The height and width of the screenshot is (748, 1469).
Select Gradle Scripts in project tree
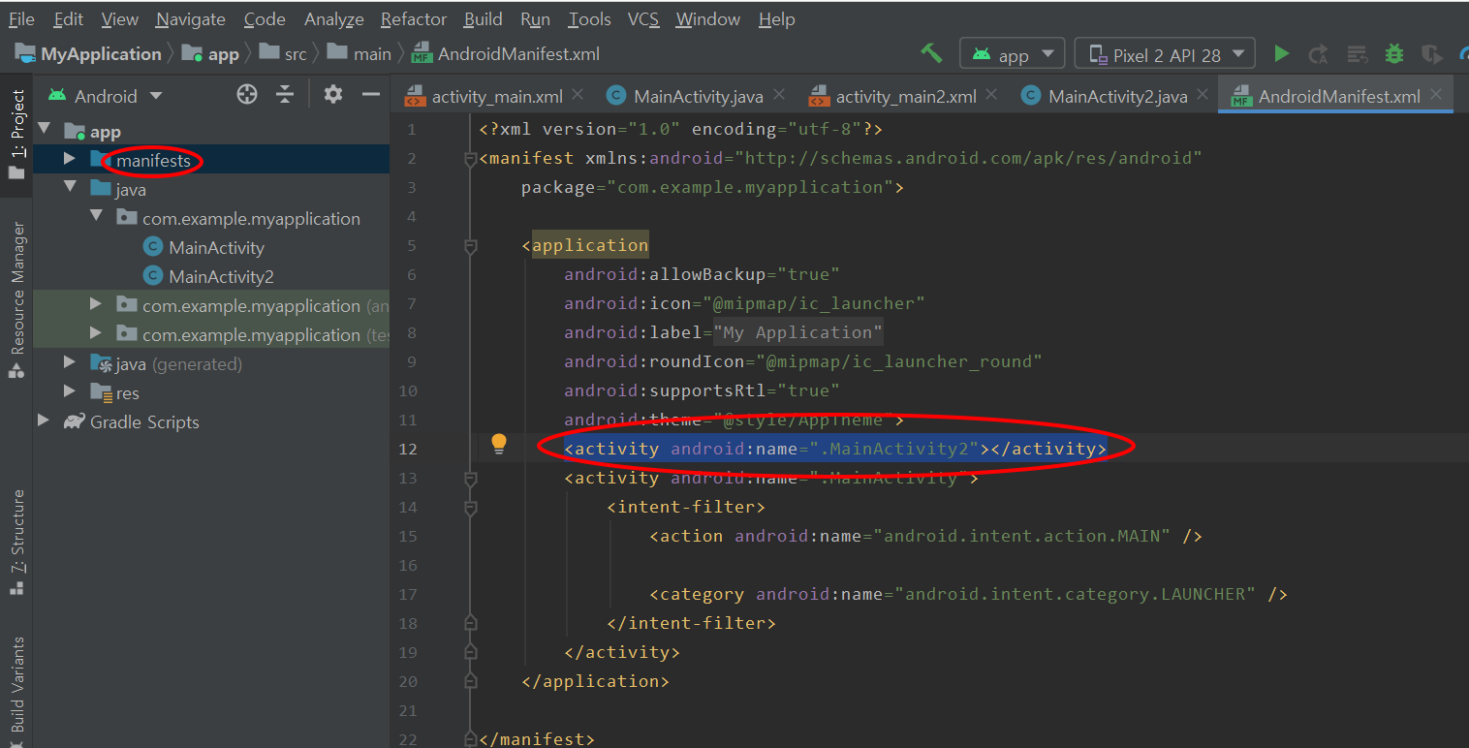click(x=144, y=422)
